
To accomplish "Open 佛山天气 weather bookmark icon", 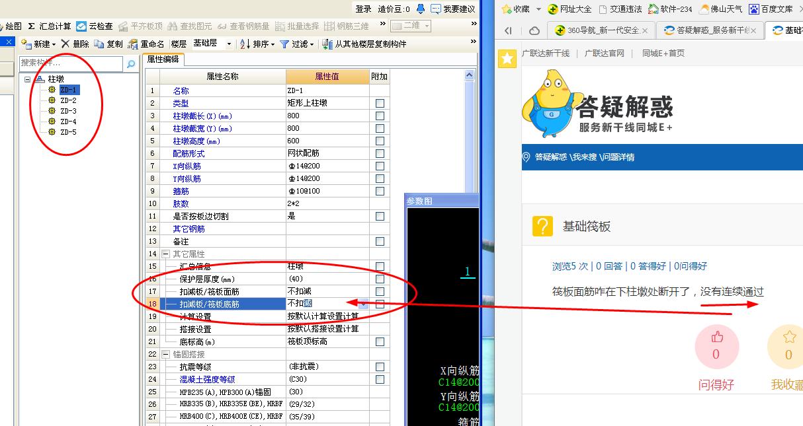I will point(704,9).
